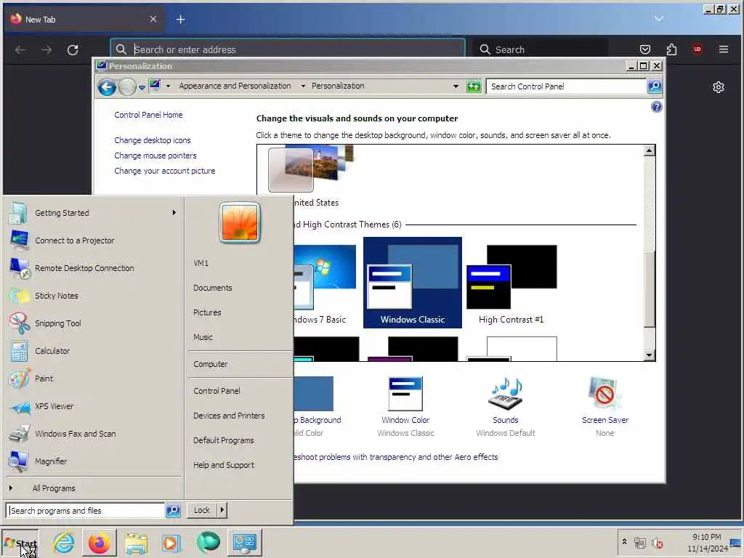
Task: Open Default Programs
Action: click(x=224, y=440)
